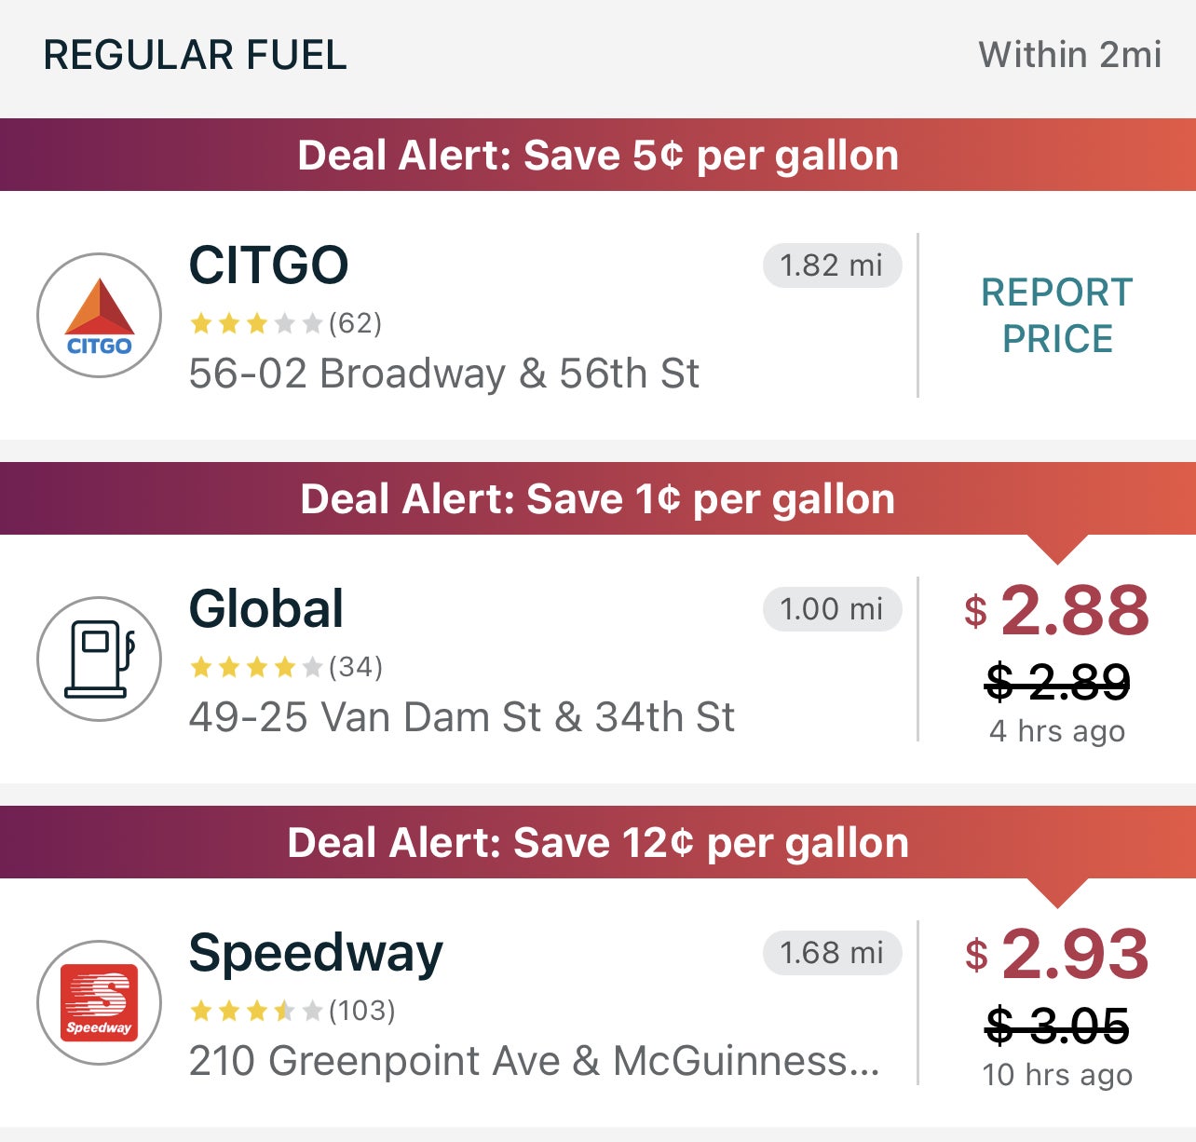Expand the Save 12¢ per gallon deal alert
Image resolution: width=1196 pixels, height=1142 pixels.
[598, 842]
